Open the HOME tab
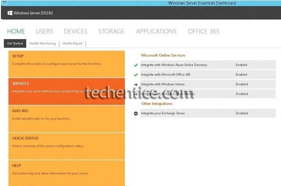281x186 pixels. 16,31
